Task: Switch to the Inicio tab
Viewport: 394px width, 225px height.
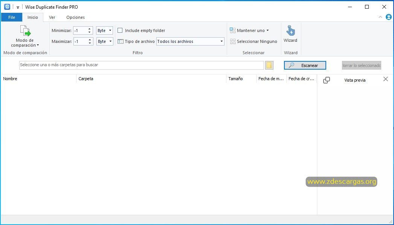Action: pyautogui.click(x=33, y=17)
